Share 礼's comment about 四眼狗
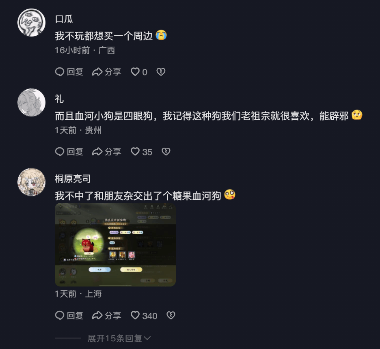Viewport: 380px width, 349px height. pyautogui.click(x=97, y=152)
